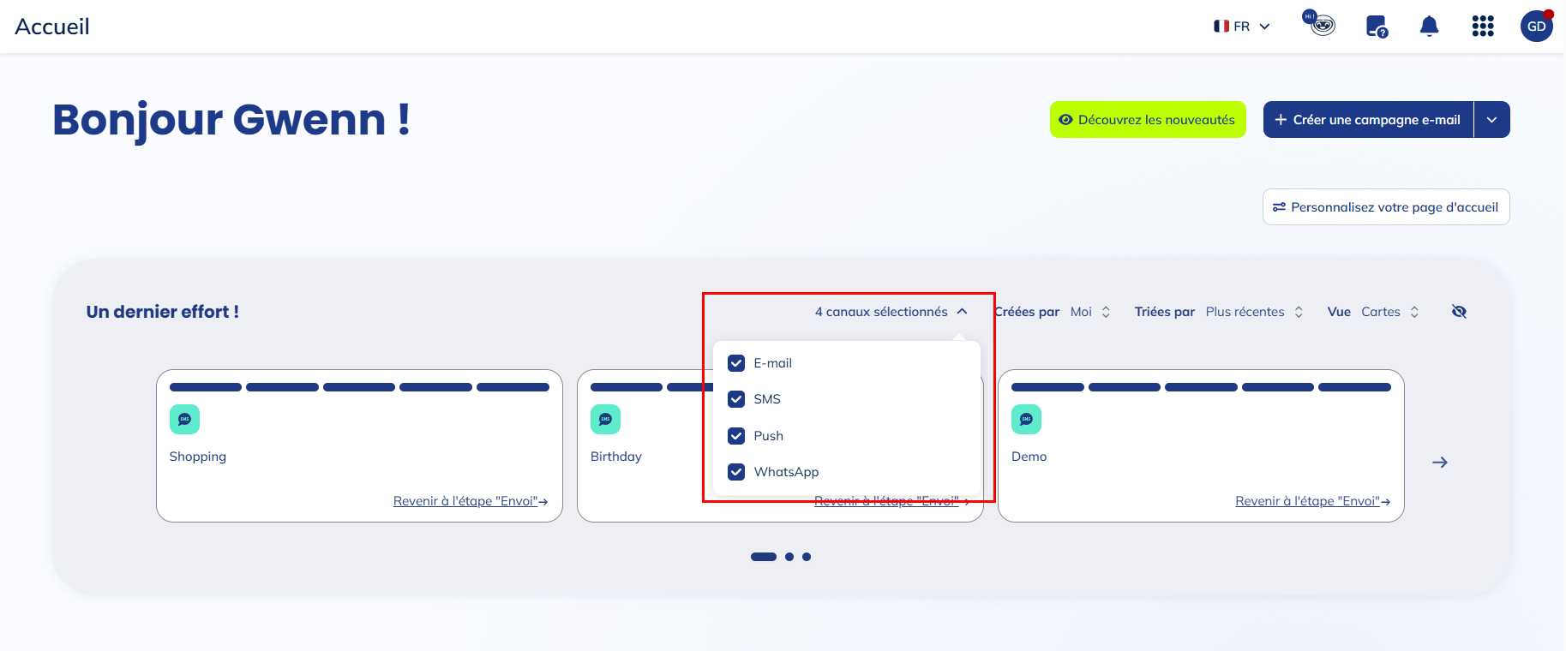Click the SMS icon on Demo card
The height and width of the screenshot is (651, 1566).
1026,419
